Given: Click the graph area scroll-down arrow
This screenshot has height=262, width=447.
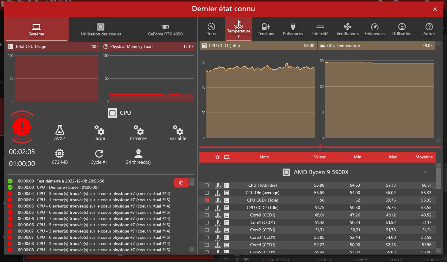Looking at the screenshot, I should [x=439, y=140].
